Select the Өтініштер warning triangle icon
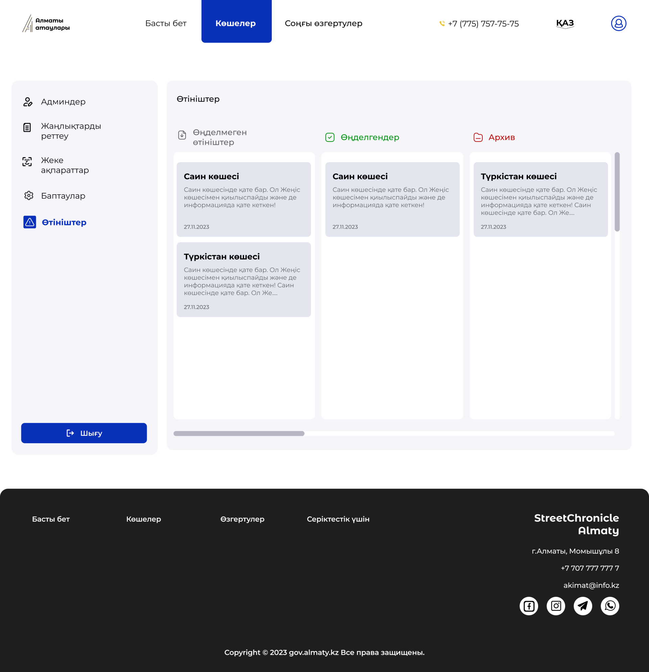Image resolution: width=649 pixels, height=672 pixels. click(x=30, y=222)
